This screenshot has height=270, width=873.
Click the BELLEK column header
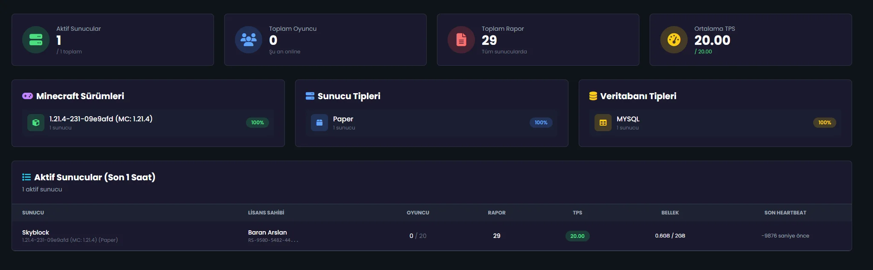670,213
